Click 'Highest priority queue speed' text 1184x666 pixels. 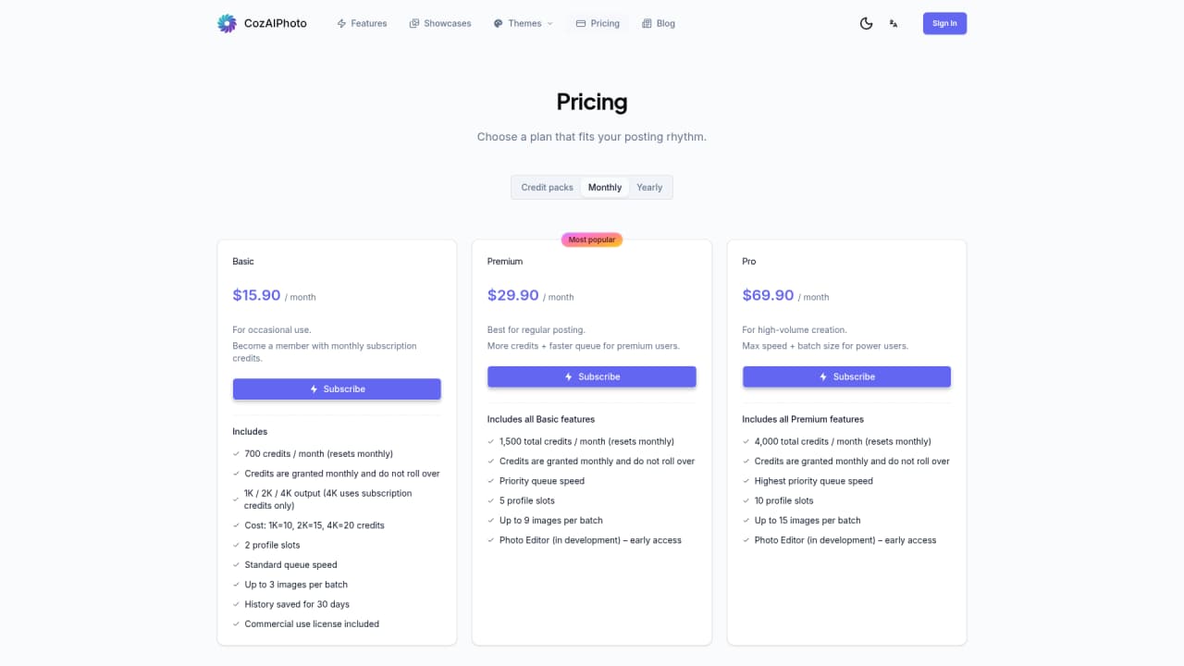(x=814, y=481)
